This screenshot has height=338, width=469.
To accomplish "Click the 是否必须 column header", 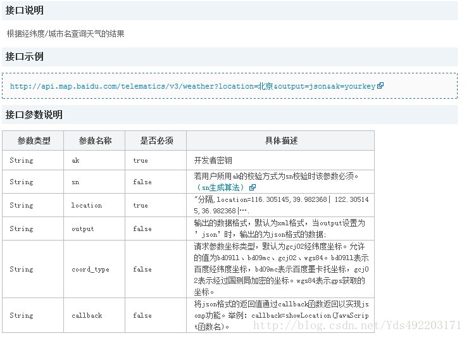I will 156,141.
